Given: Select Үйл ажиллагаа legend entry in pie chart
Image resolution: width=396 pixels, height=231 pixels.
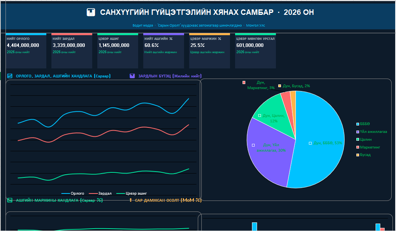Looking at the screenshot, I should point(373,132).
